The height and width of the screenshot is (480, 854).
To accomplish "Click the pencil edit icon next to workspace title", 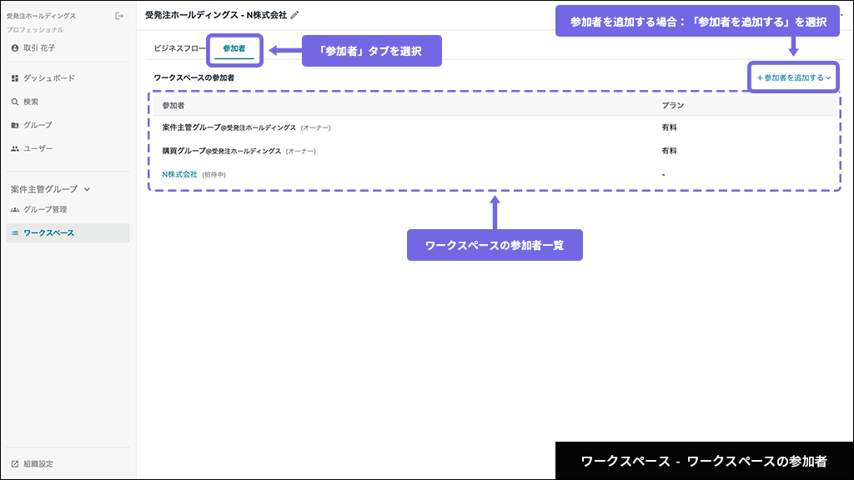I will coord(294,15).
